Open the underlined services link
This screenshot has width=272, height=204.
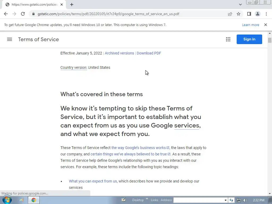click(x=187, y=125)
